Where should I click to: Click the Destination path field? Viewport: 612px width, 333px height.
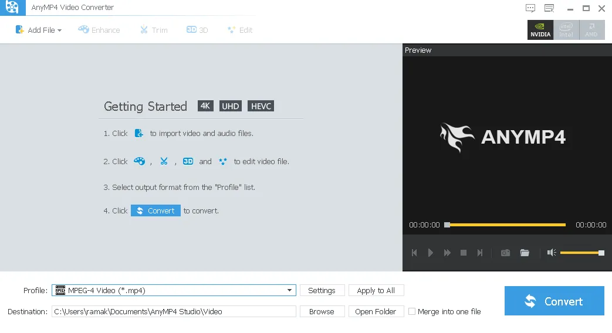174,311
